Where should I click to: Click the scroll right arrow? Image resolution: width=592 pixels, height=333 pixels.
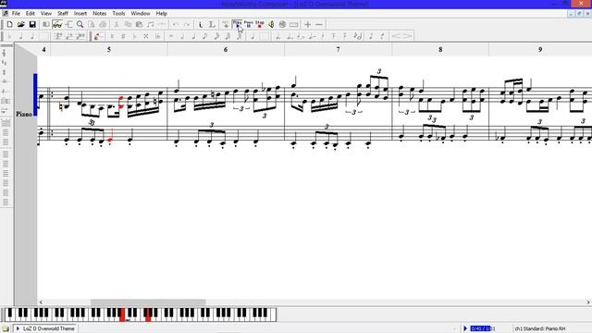coord(588,302)
